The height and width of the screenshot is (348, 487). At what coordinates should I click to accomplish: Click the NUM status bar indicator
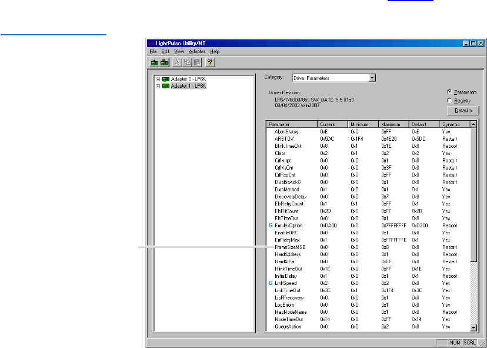[455, 342]
